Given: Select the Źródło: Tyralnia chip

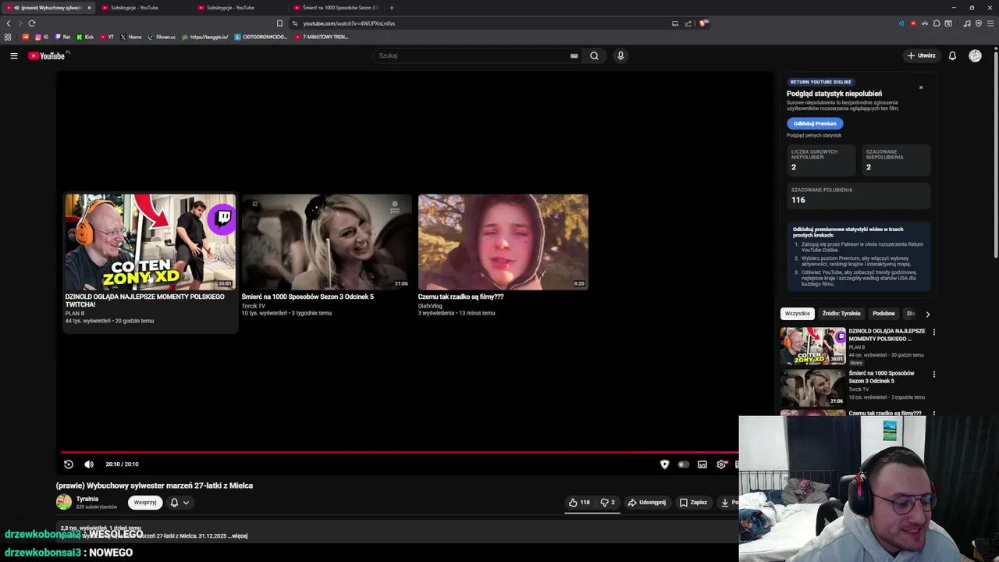Looking at the screenshot, I should [841, 314].
